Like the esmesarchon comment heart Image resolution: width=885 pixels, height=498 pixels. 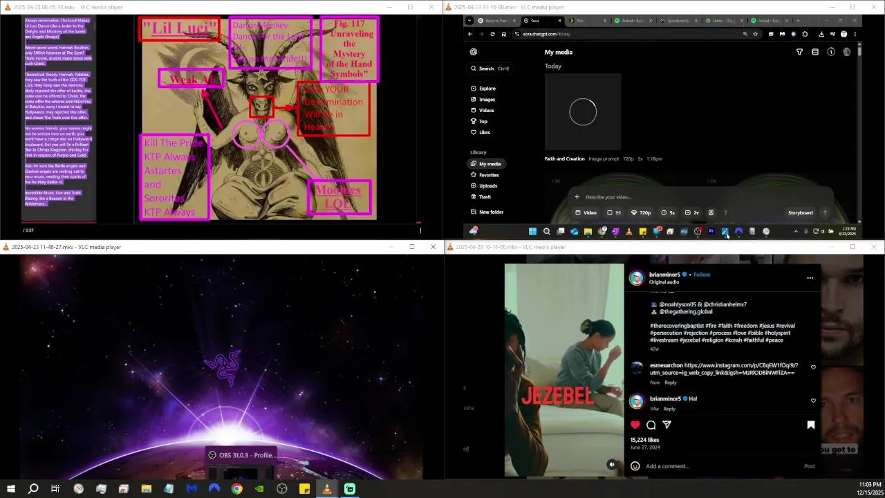[813, 367]
